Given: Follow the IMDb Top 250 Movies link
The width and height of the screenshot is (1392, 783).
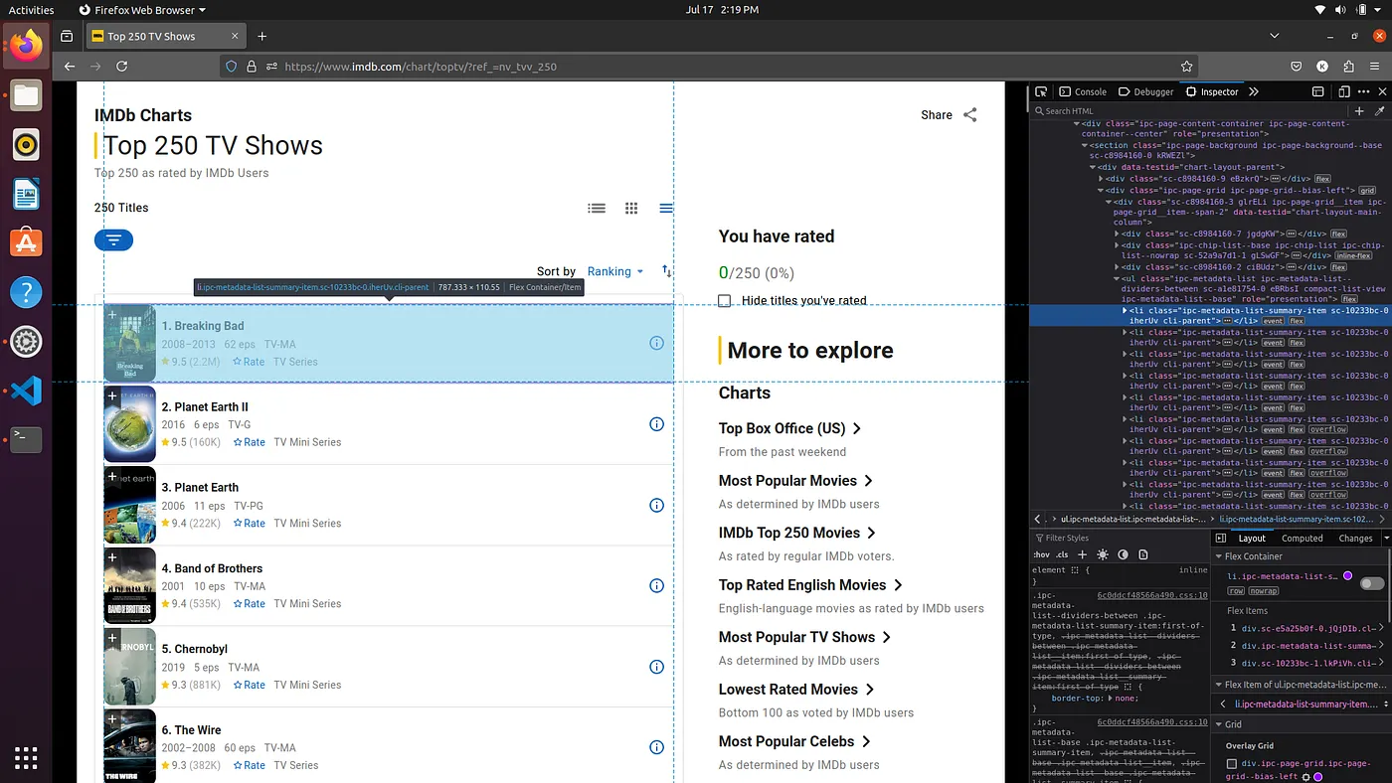Looking at the screenshot, I should [797, 533].
